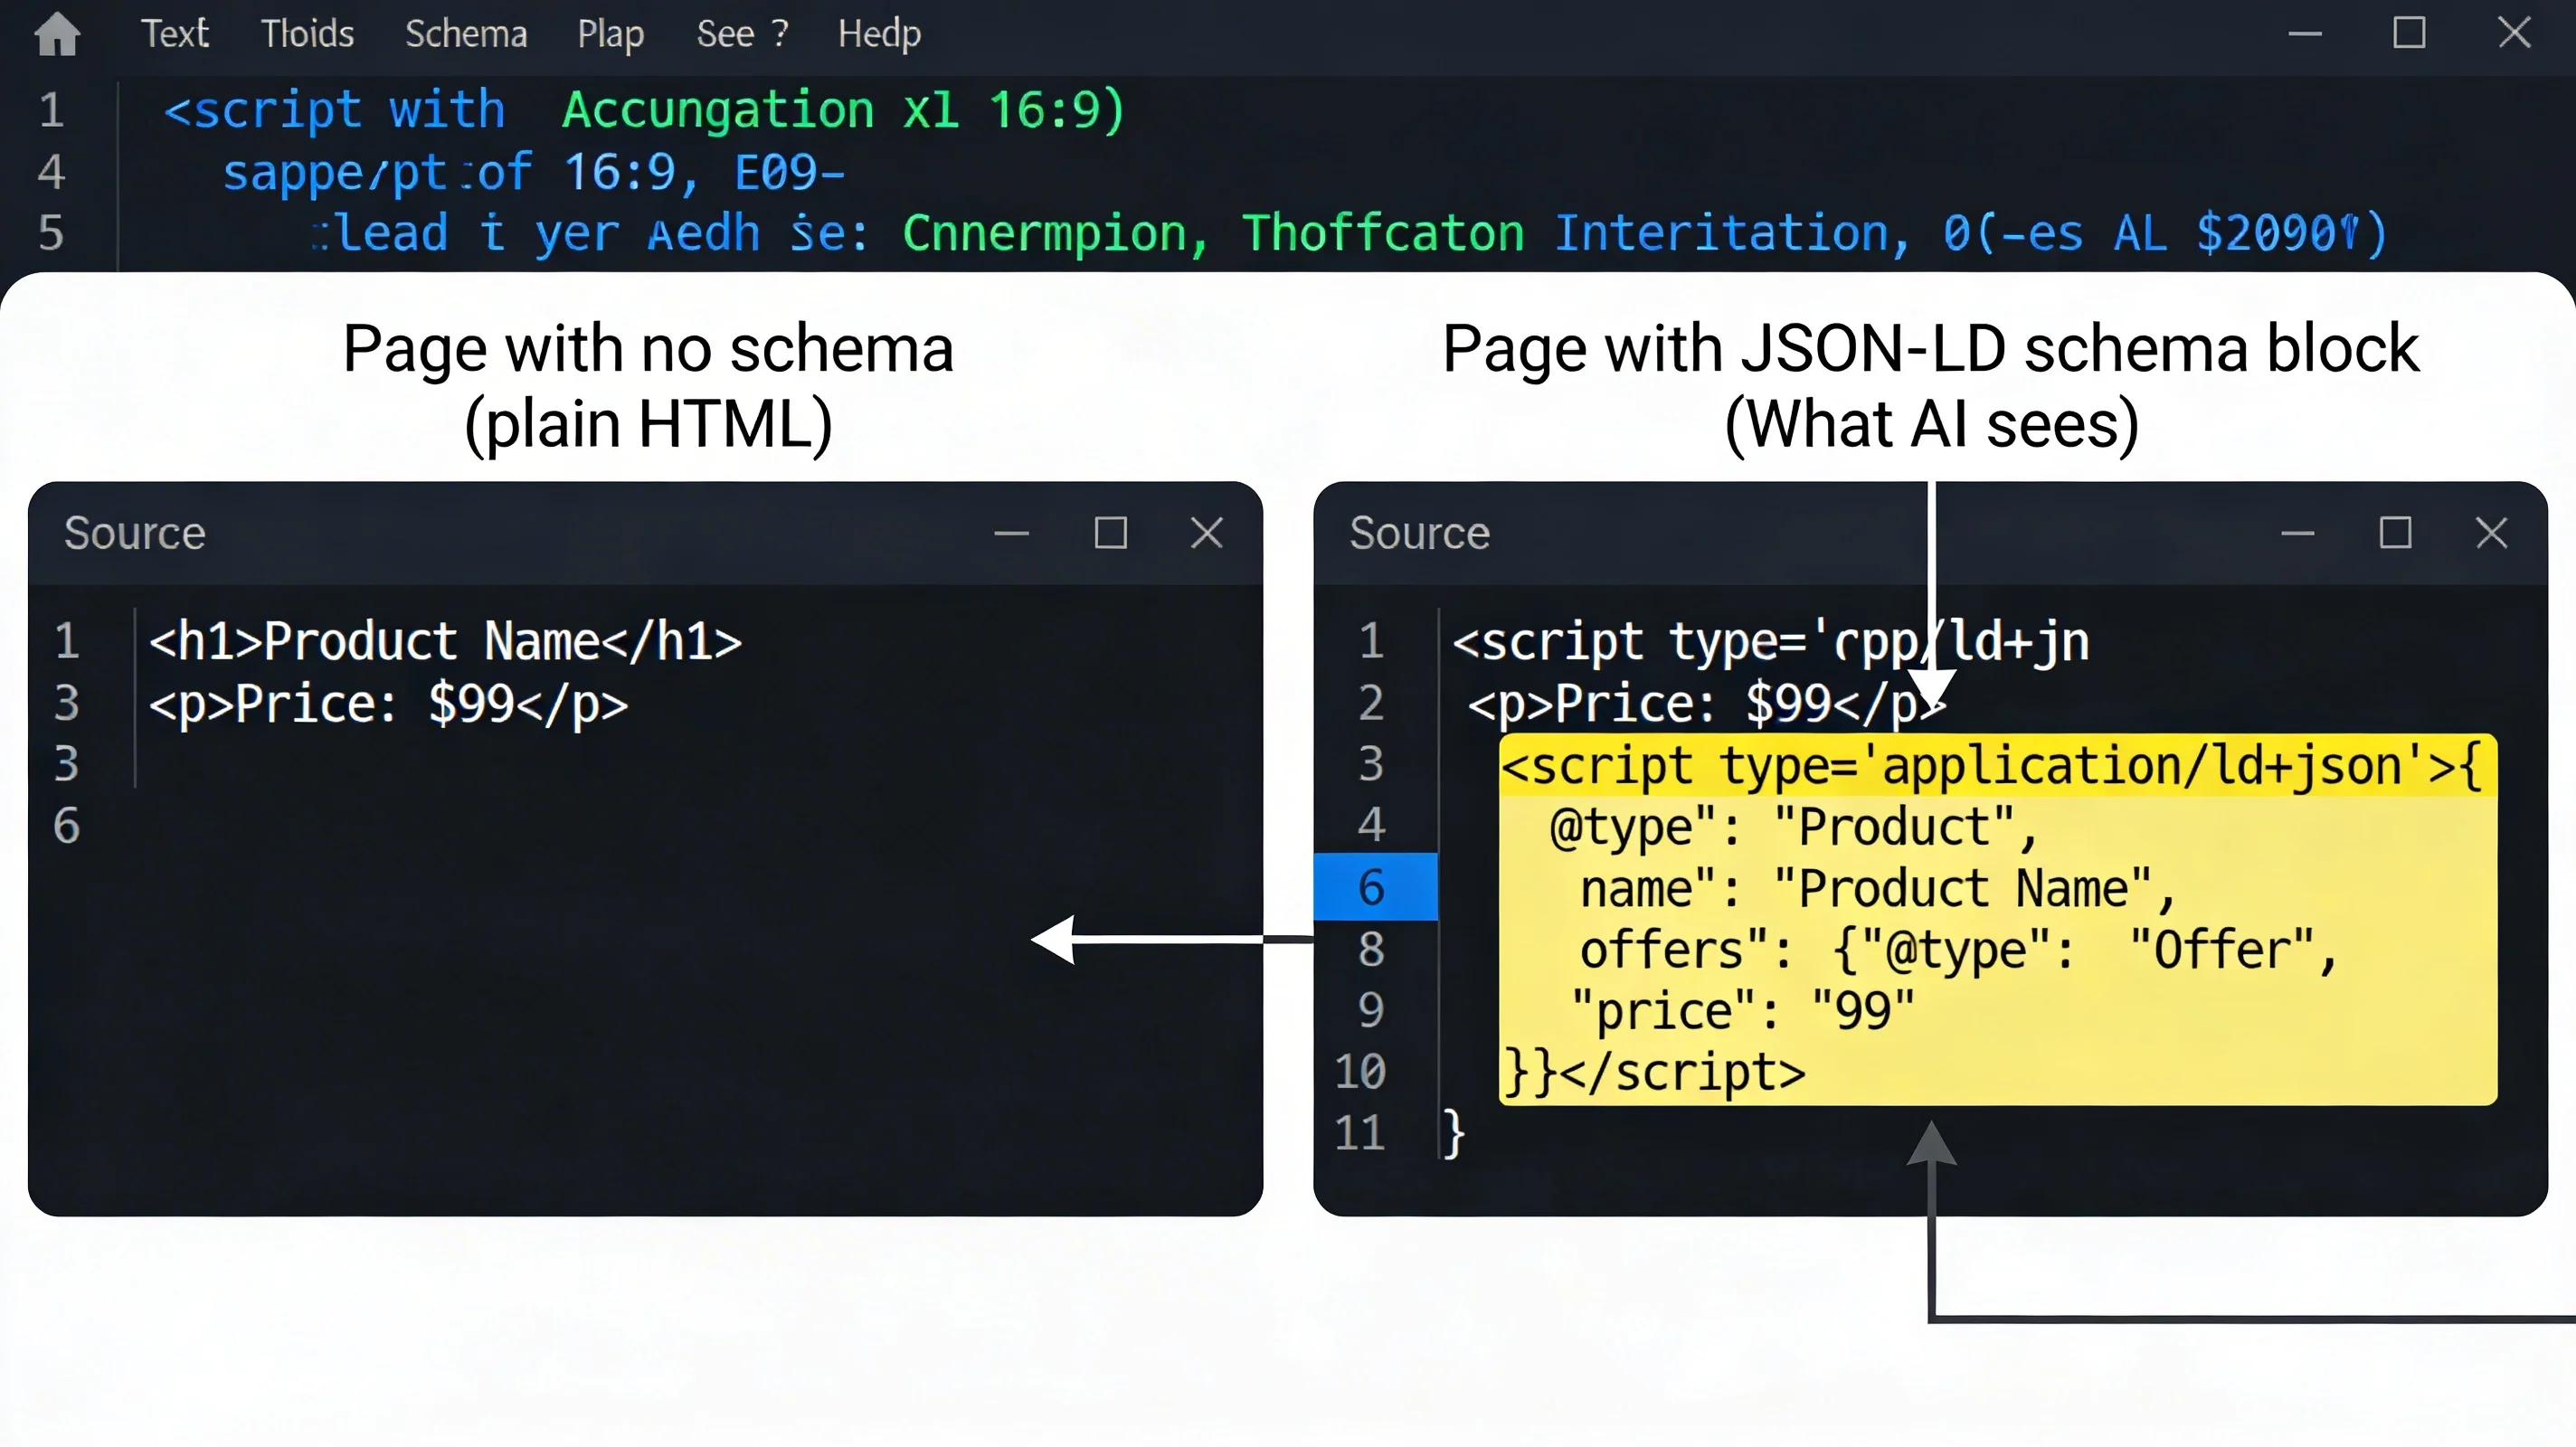Maximize the left Source window
The width and height of the screenshot is (2576, 1447).
1110,533
